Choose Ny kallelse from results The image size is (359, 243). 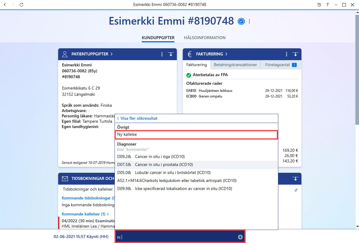coord(196,135)
